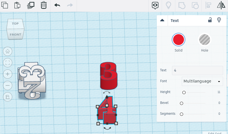This screenshot has height=134, width=228.
Task: Toggle notes visibility eye bubble icon
Action: click(155, 5)
